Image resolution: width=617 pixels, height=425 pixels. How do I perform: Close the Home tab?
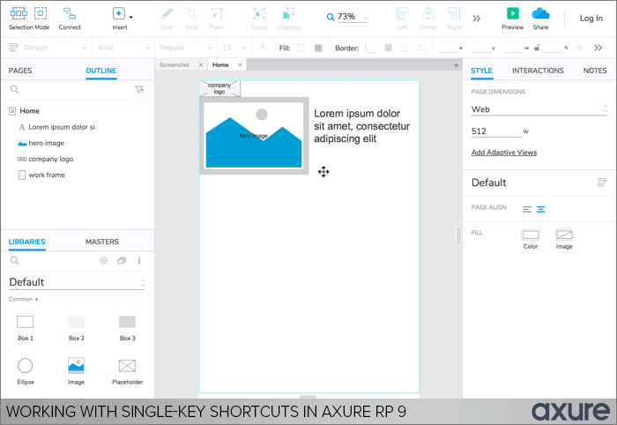240,65
